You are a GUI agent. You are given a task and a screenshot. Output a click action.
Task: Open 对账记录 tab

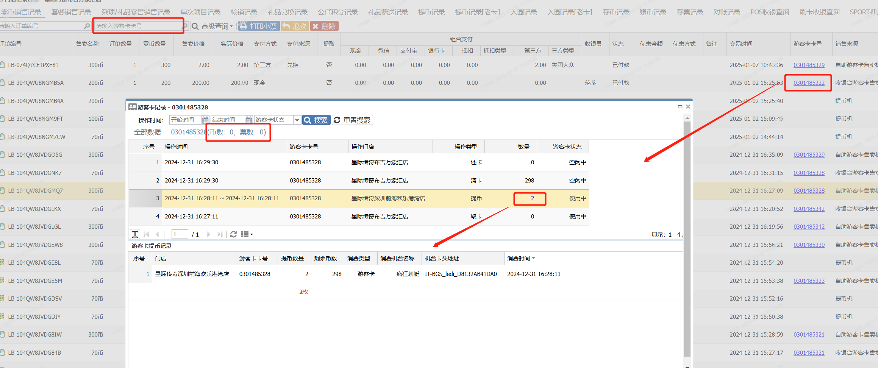coord(727,12)
